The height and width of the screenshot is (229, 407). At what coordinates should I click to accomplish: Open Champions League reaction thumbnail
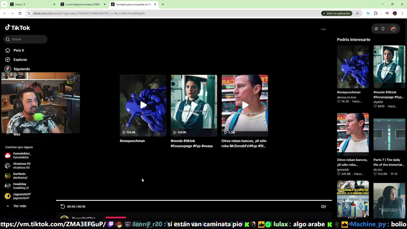353,199
